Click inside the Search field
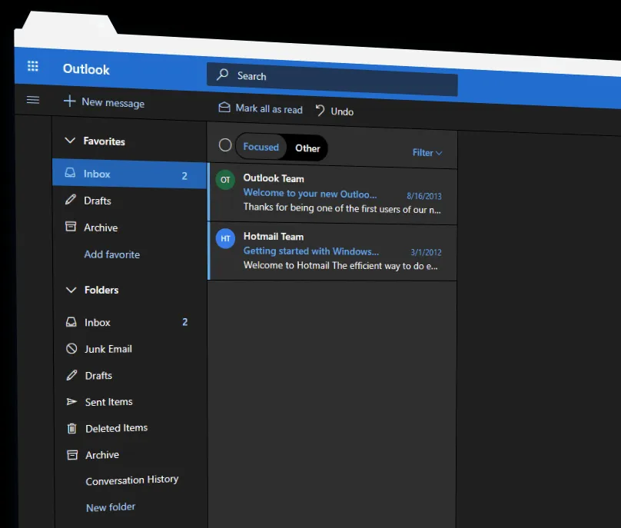 [x=330, y=75]
